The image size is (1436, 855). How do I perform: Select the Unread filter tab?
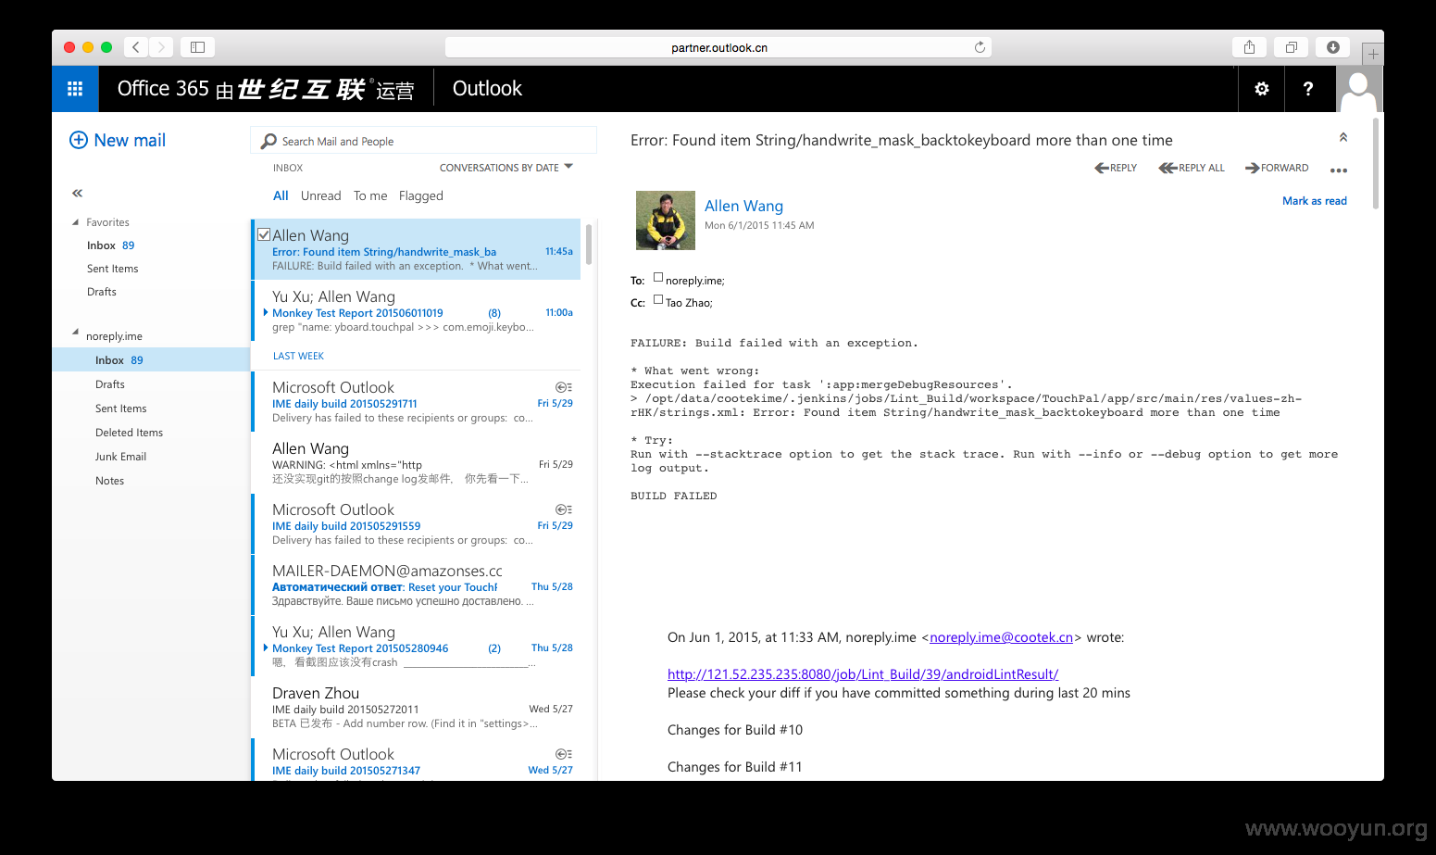click(x=320, y=195)
